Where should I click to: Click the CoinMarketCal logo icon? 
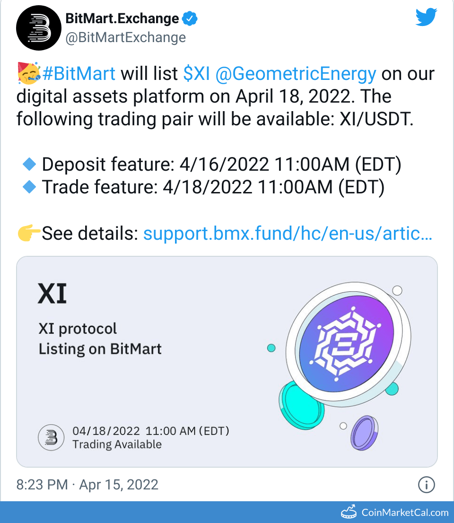[x=349, y=512]
